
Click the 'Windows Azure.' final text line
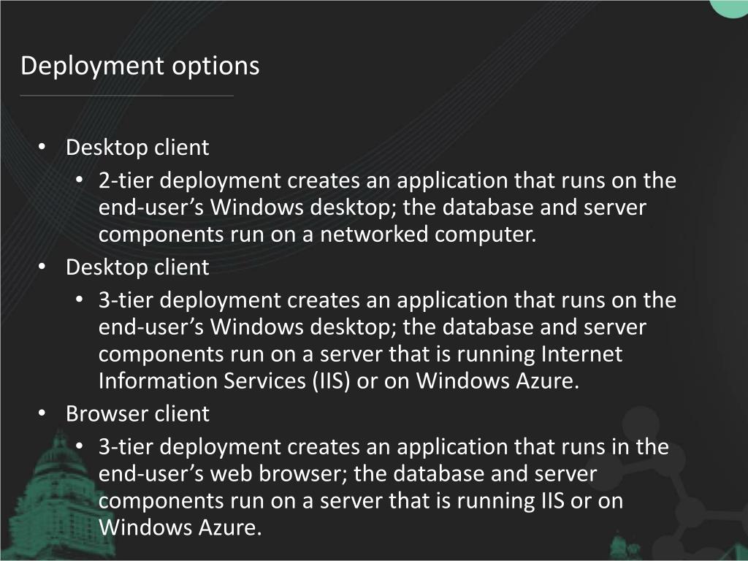tap(180, 527)
